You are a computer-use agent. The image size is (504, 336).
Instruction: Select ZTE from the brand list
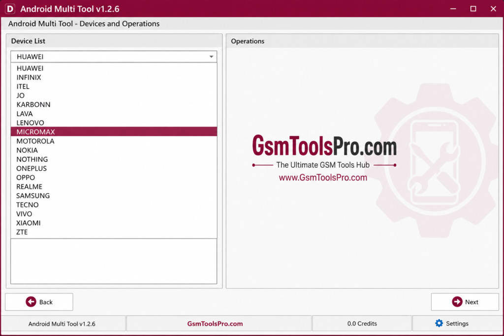[114, 232]
